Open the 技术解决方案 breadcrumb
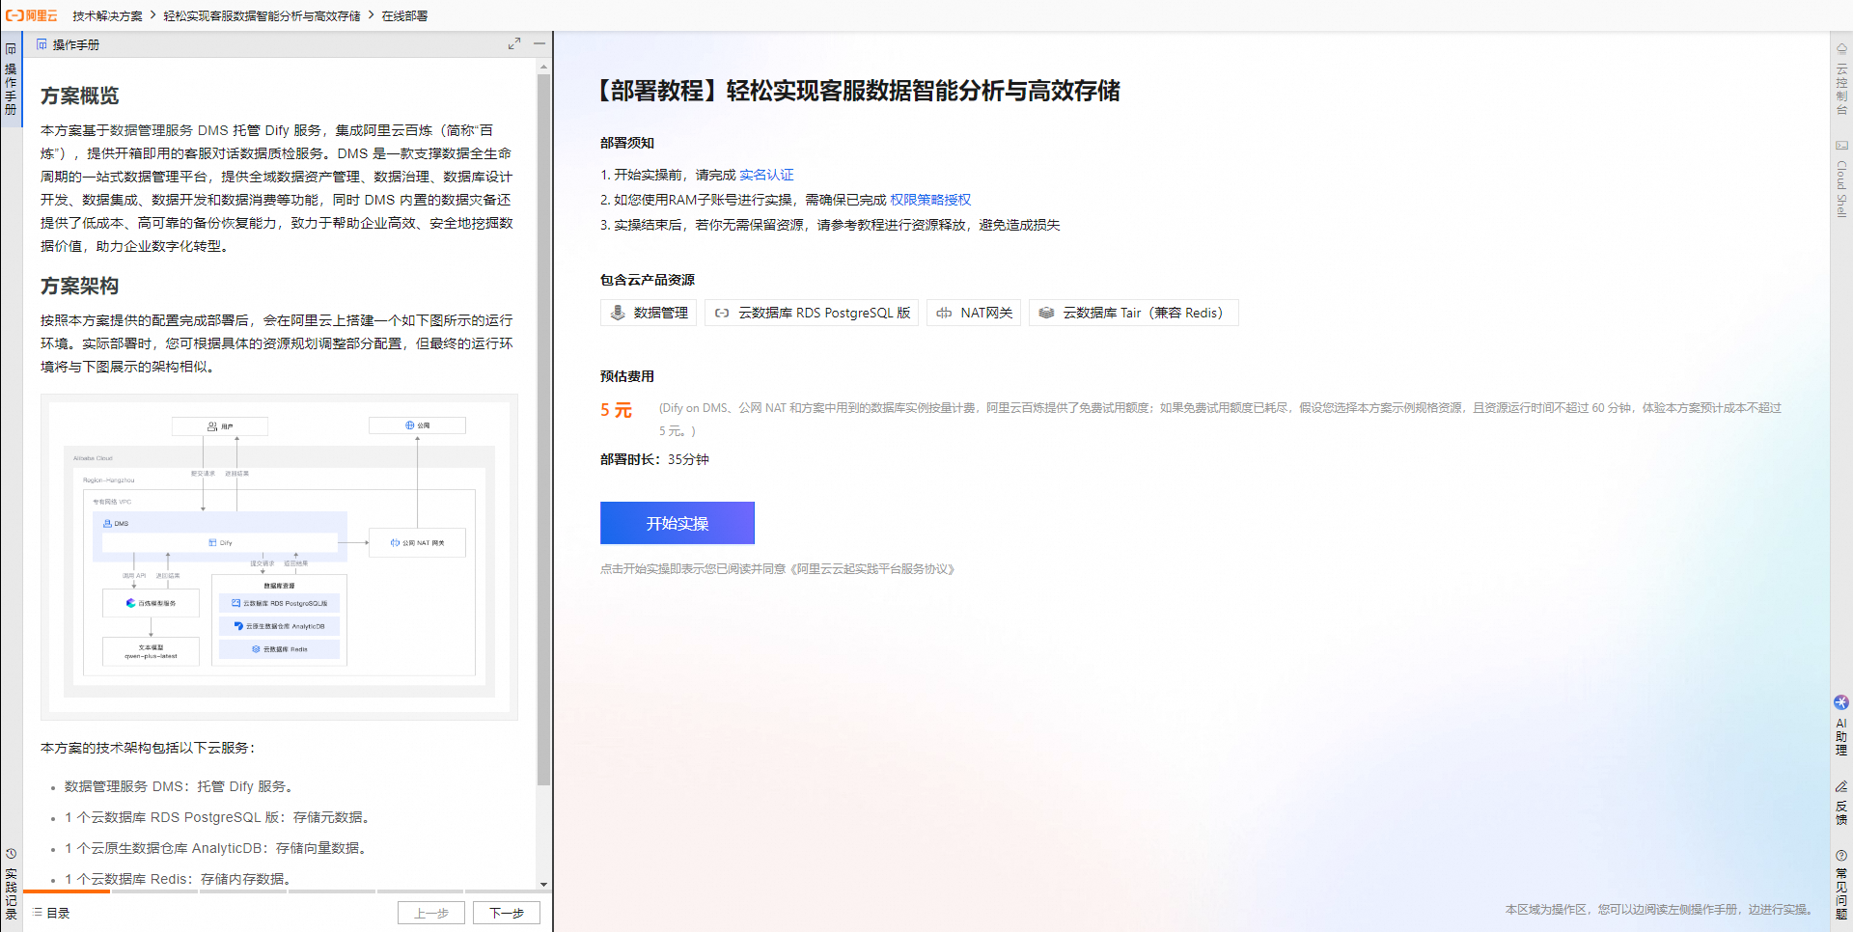 pos(106,15)
